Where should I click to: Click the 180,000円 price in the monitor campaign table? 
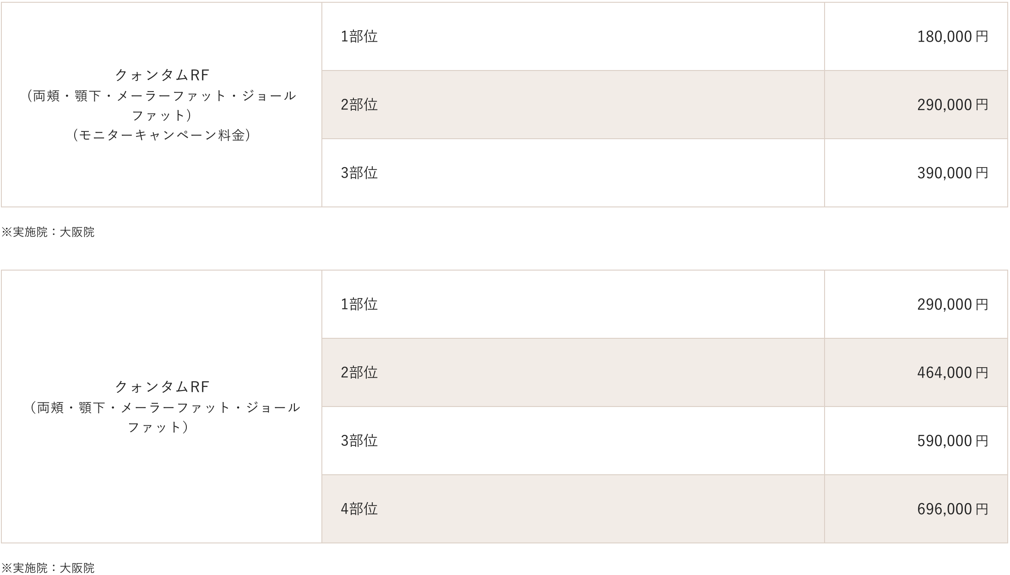coord(952,37)
